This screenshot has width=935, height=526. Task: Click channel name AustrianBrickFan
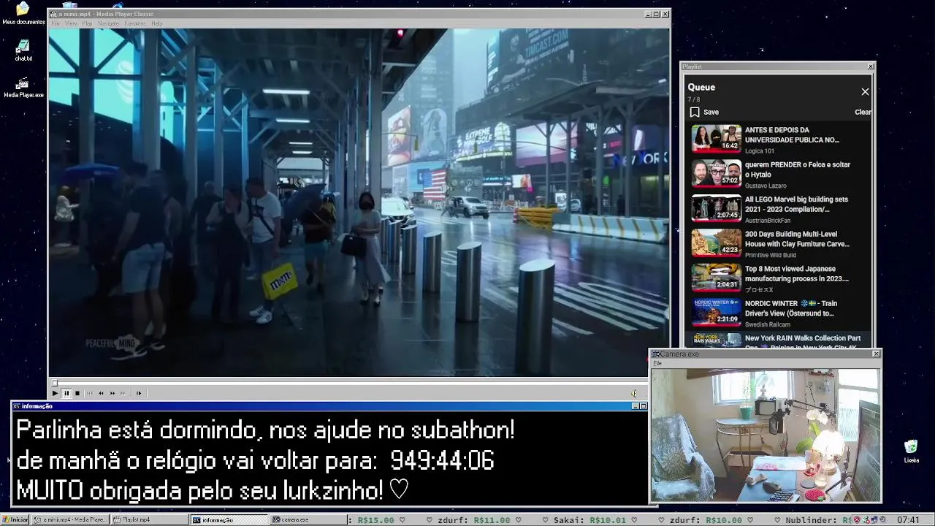click(x=768, y=221)
